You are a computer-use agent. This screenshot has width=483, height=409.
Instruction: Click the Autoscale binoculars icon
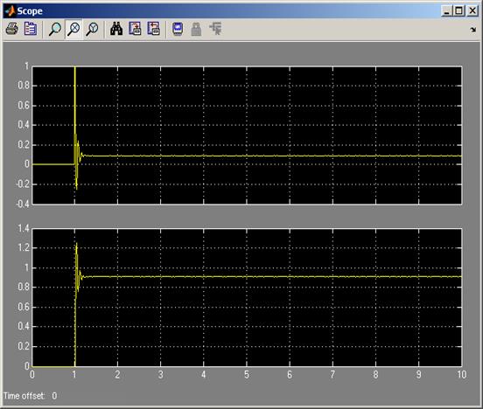pyautogui.click(x=116, y=29)
